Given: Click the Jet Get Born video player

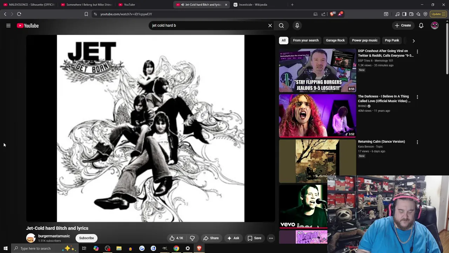Looking at the screenshot, I should tap(150, 128).
